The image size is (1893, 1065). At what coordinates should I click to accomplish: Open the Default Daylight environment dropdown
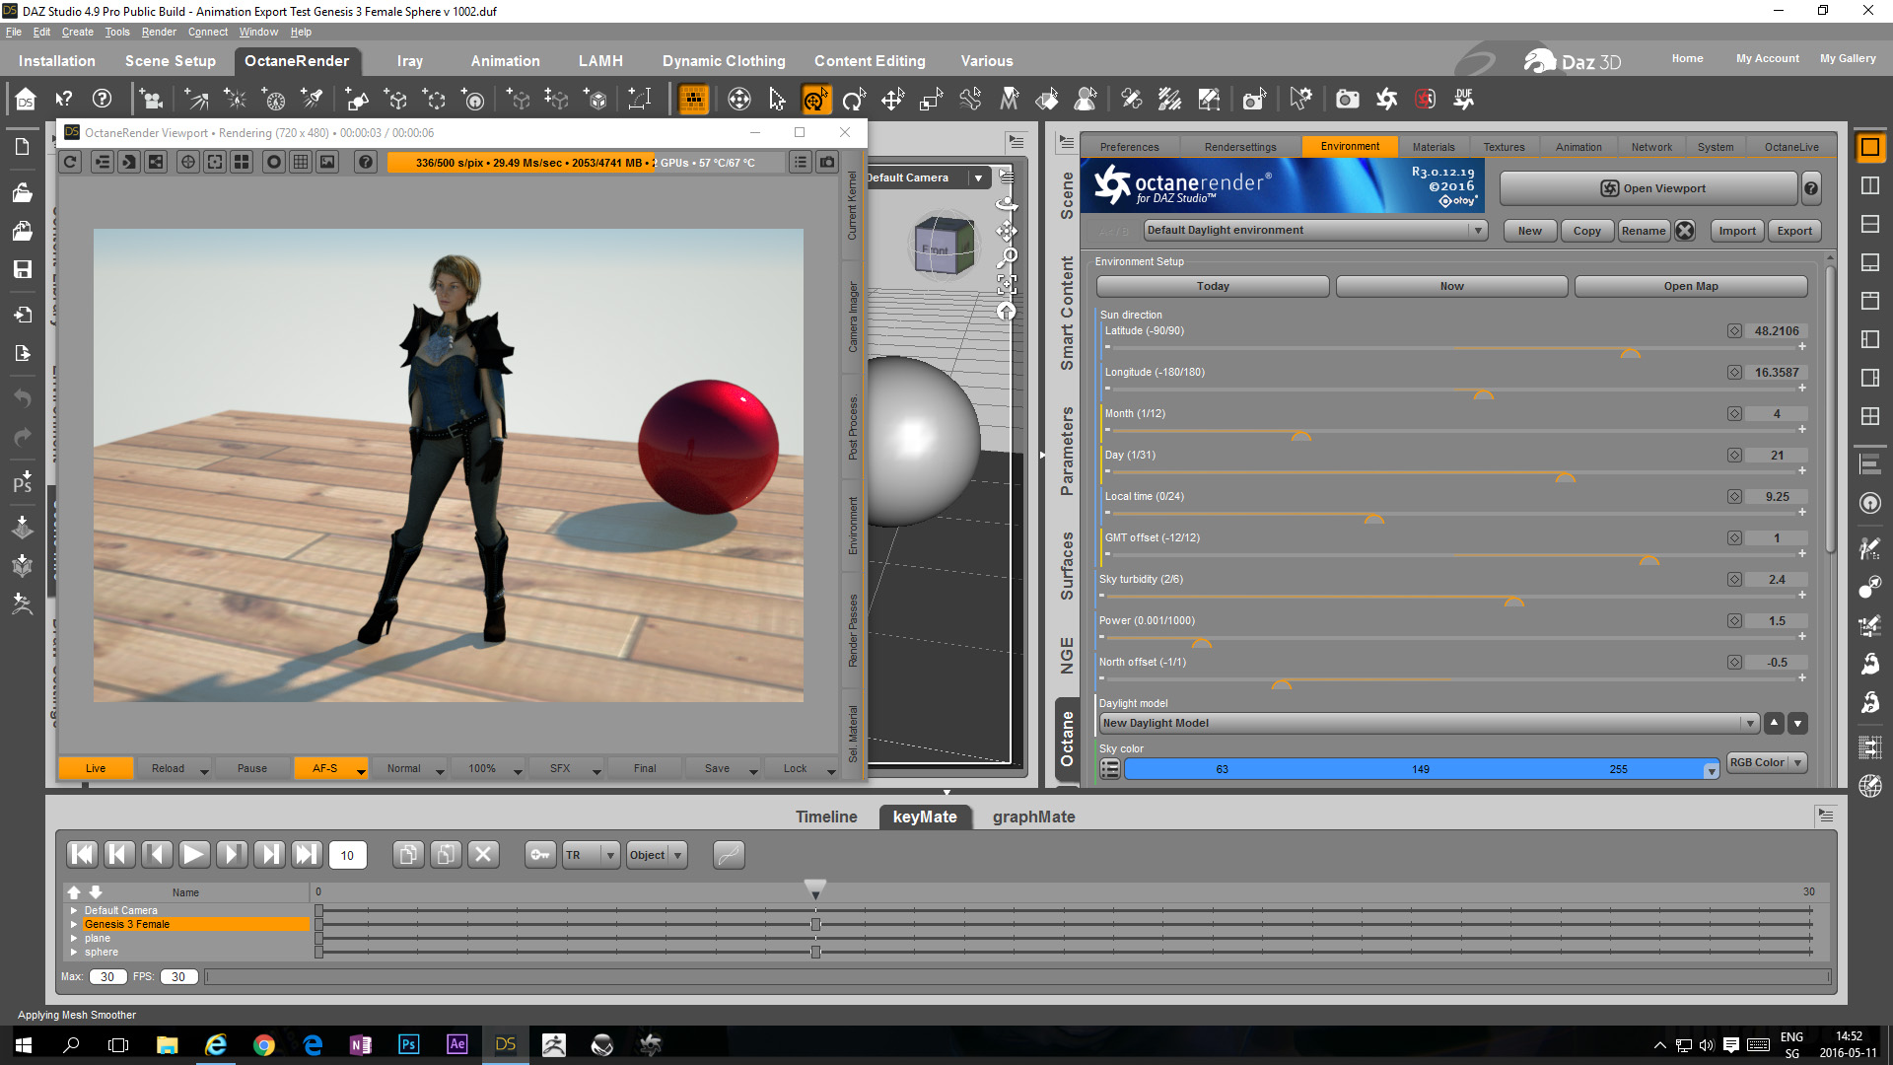[1315, 230]
